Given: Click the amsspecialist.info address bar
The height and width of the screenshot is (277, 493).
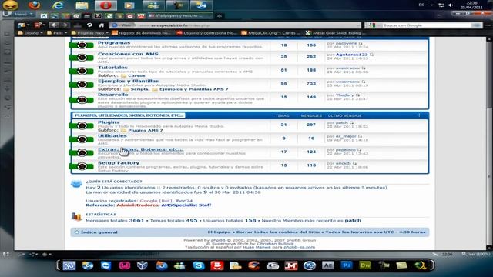Looking at the screenshot, I should pyautogui.click(x=236, y=25).
